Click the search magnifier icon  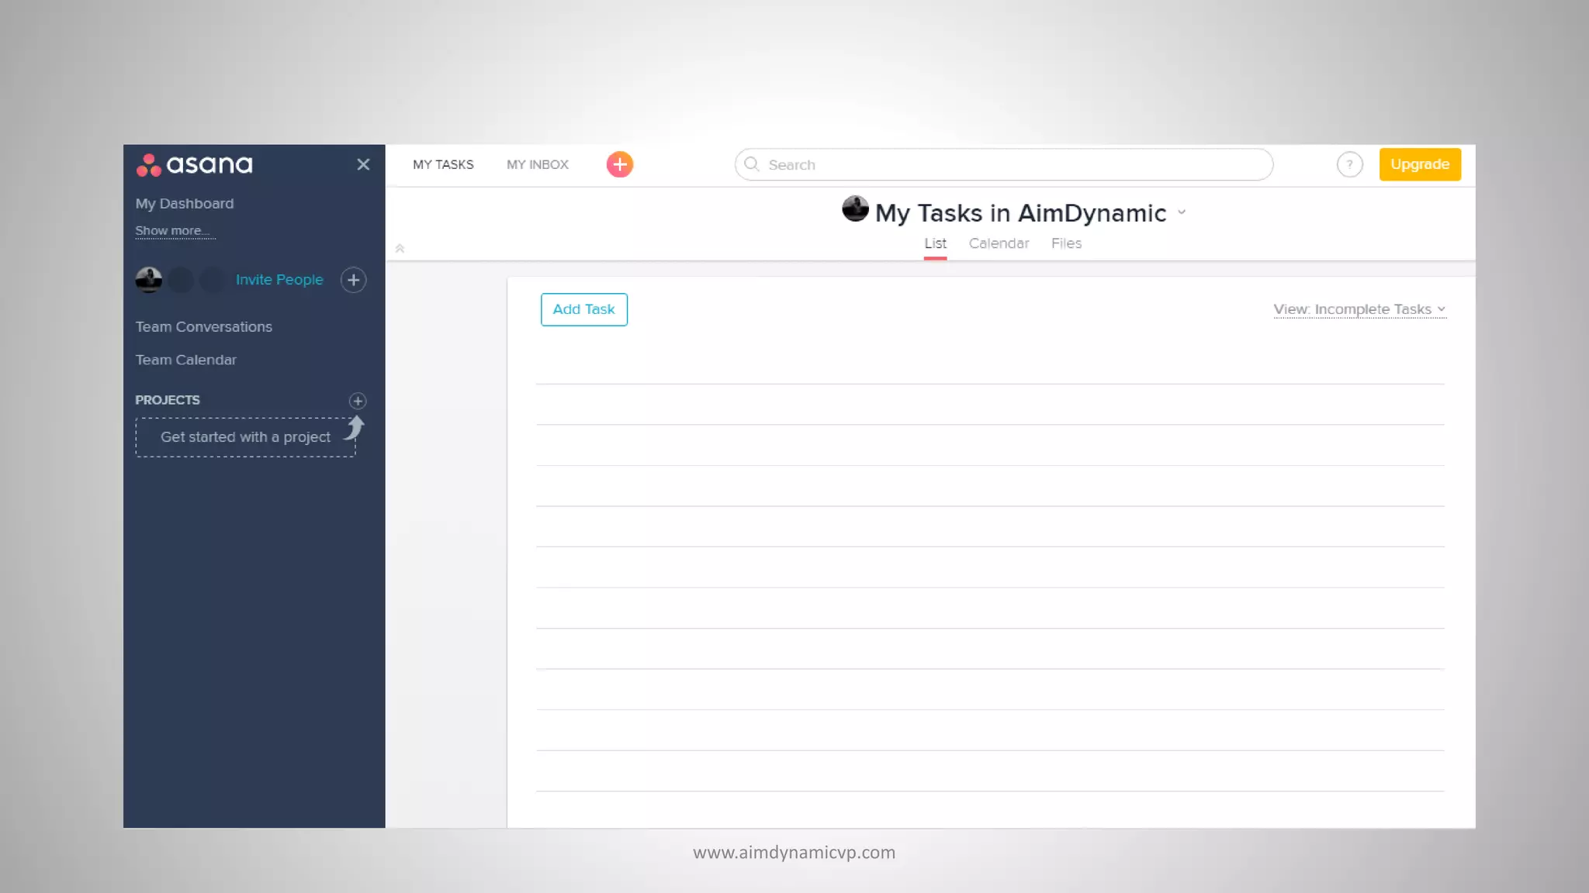click(751, 164)
